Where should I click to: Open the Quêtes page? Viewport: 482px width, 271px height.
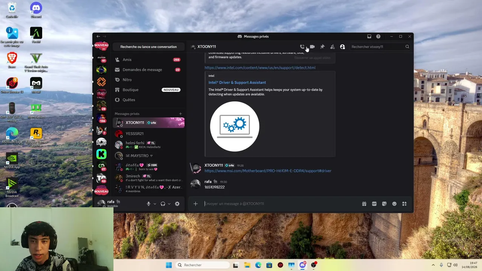[148, 100]
